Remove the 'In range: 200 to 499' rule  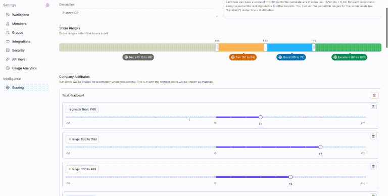(x=373, y=167)
